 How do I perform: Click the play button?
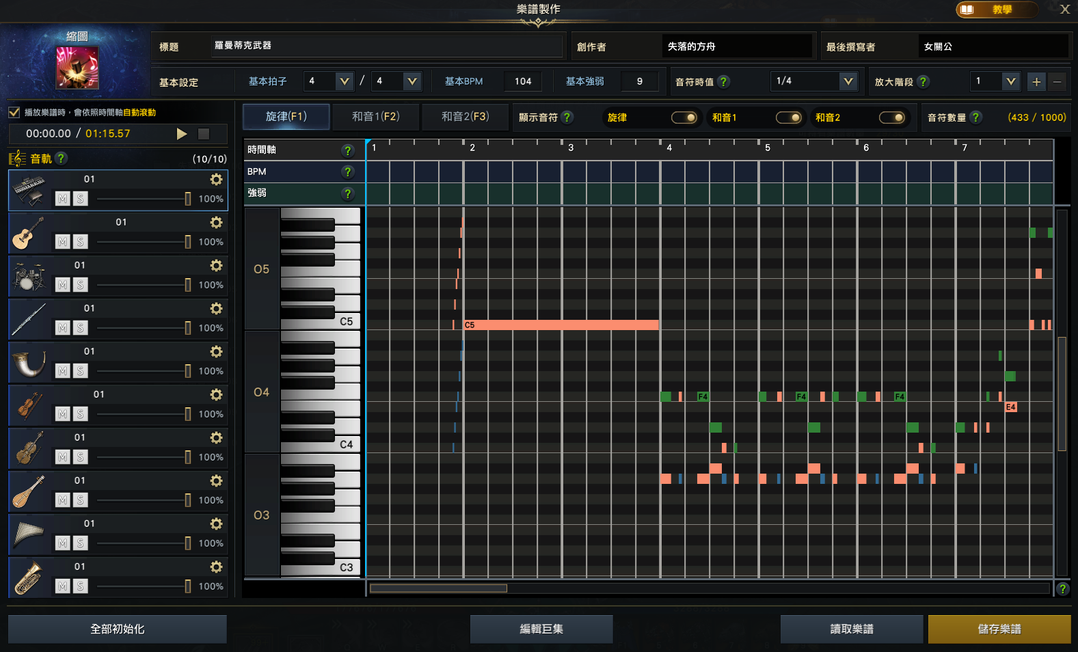(x=182, y=134)
